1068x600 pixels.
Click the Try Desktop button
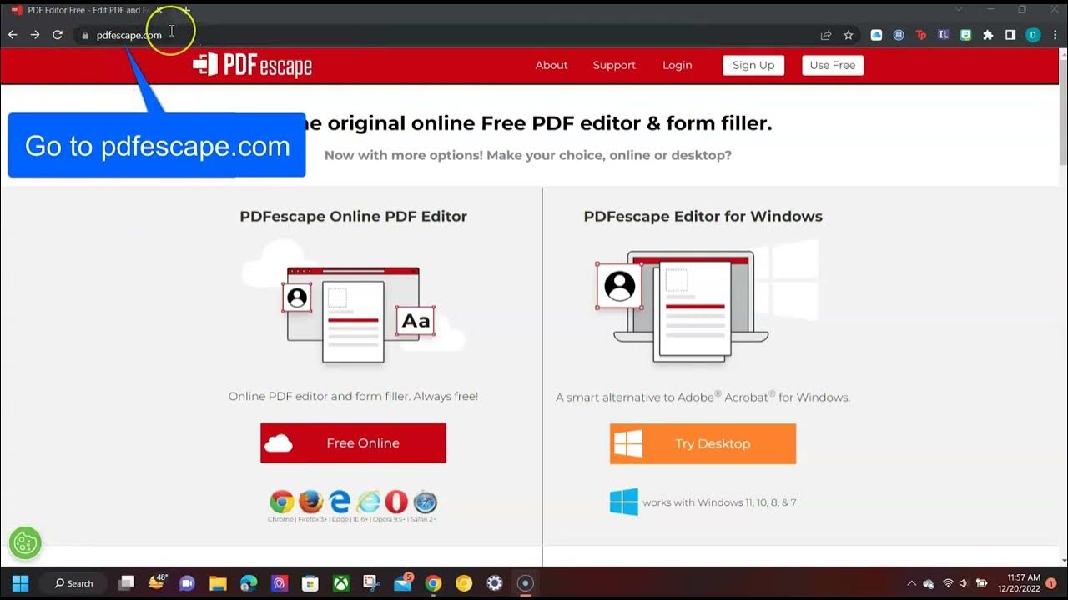pyautogui.click(x=703, y=443)
